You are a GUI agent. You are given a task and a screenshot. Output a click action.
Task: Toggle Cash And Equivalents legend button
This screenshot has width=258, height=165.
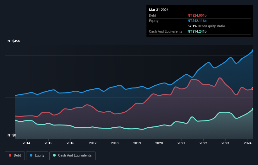72,156
